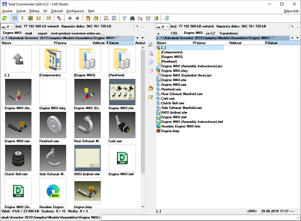Click the green Refresh icon in the toolbar
This screenshot has height=221, width=301.
[5, 18]
